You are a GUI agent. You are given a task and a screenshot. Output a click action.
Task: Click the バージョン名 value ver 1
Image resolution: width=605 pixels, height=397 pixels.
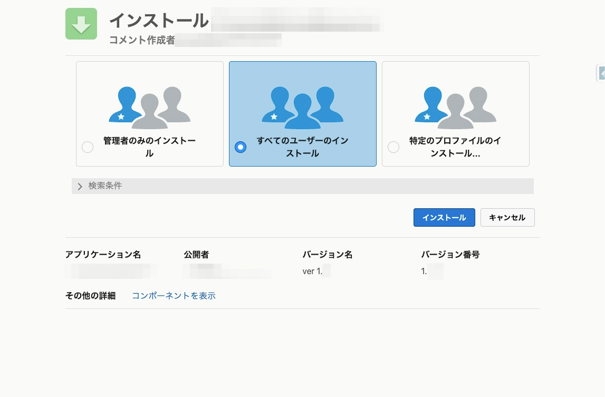point(313,271)
